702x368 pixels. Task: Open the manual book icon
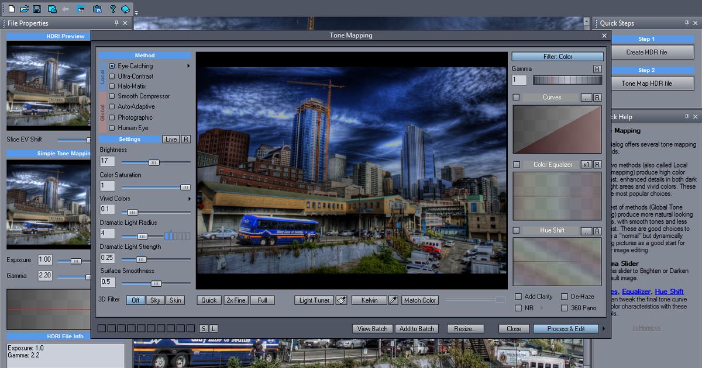[x=126, y=9]
